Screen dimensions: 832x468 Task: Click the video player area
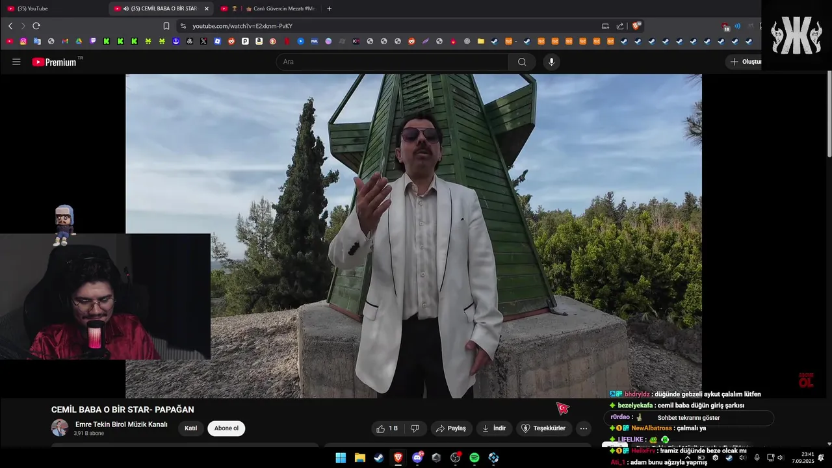point(413,235)
